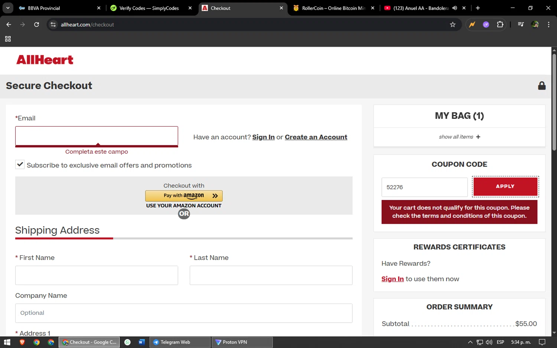
Task: Switch to the RollerCoin tab
Action: click(333, 8)
